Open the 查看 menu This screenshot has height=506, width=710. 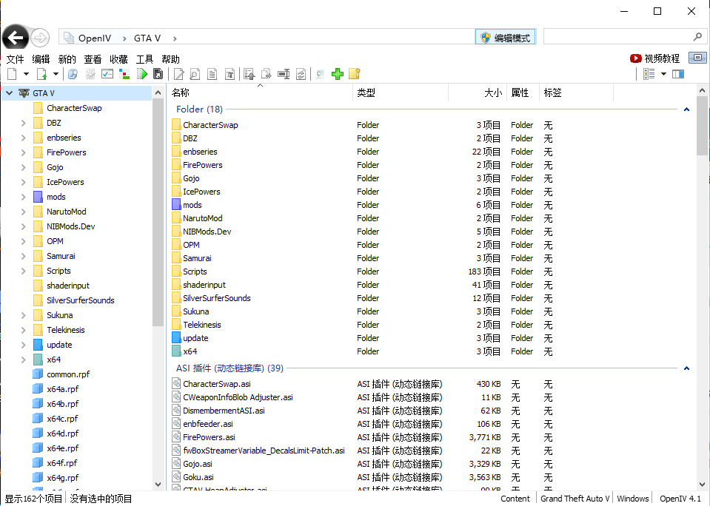(x=93, y=59)
